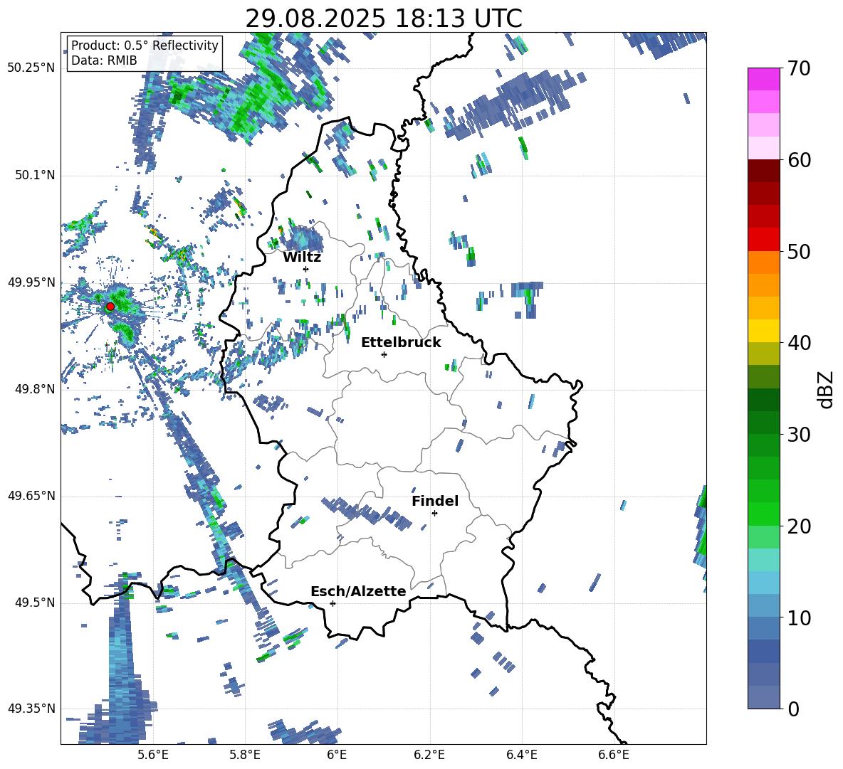
Task: Click the cyan colorbar swatch above 10
Action: point(763,583)
